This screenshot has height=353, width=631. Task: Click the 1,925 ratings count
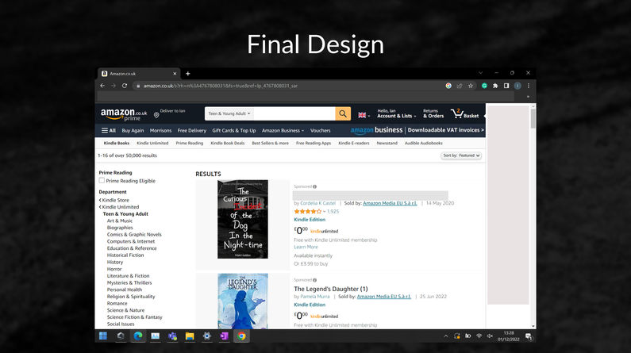pyautogui.click(x=333, y=212)
